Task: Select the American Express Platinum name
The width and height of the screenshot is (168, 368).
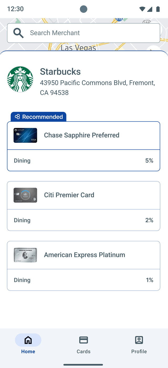Action: (x=84, y=255)
